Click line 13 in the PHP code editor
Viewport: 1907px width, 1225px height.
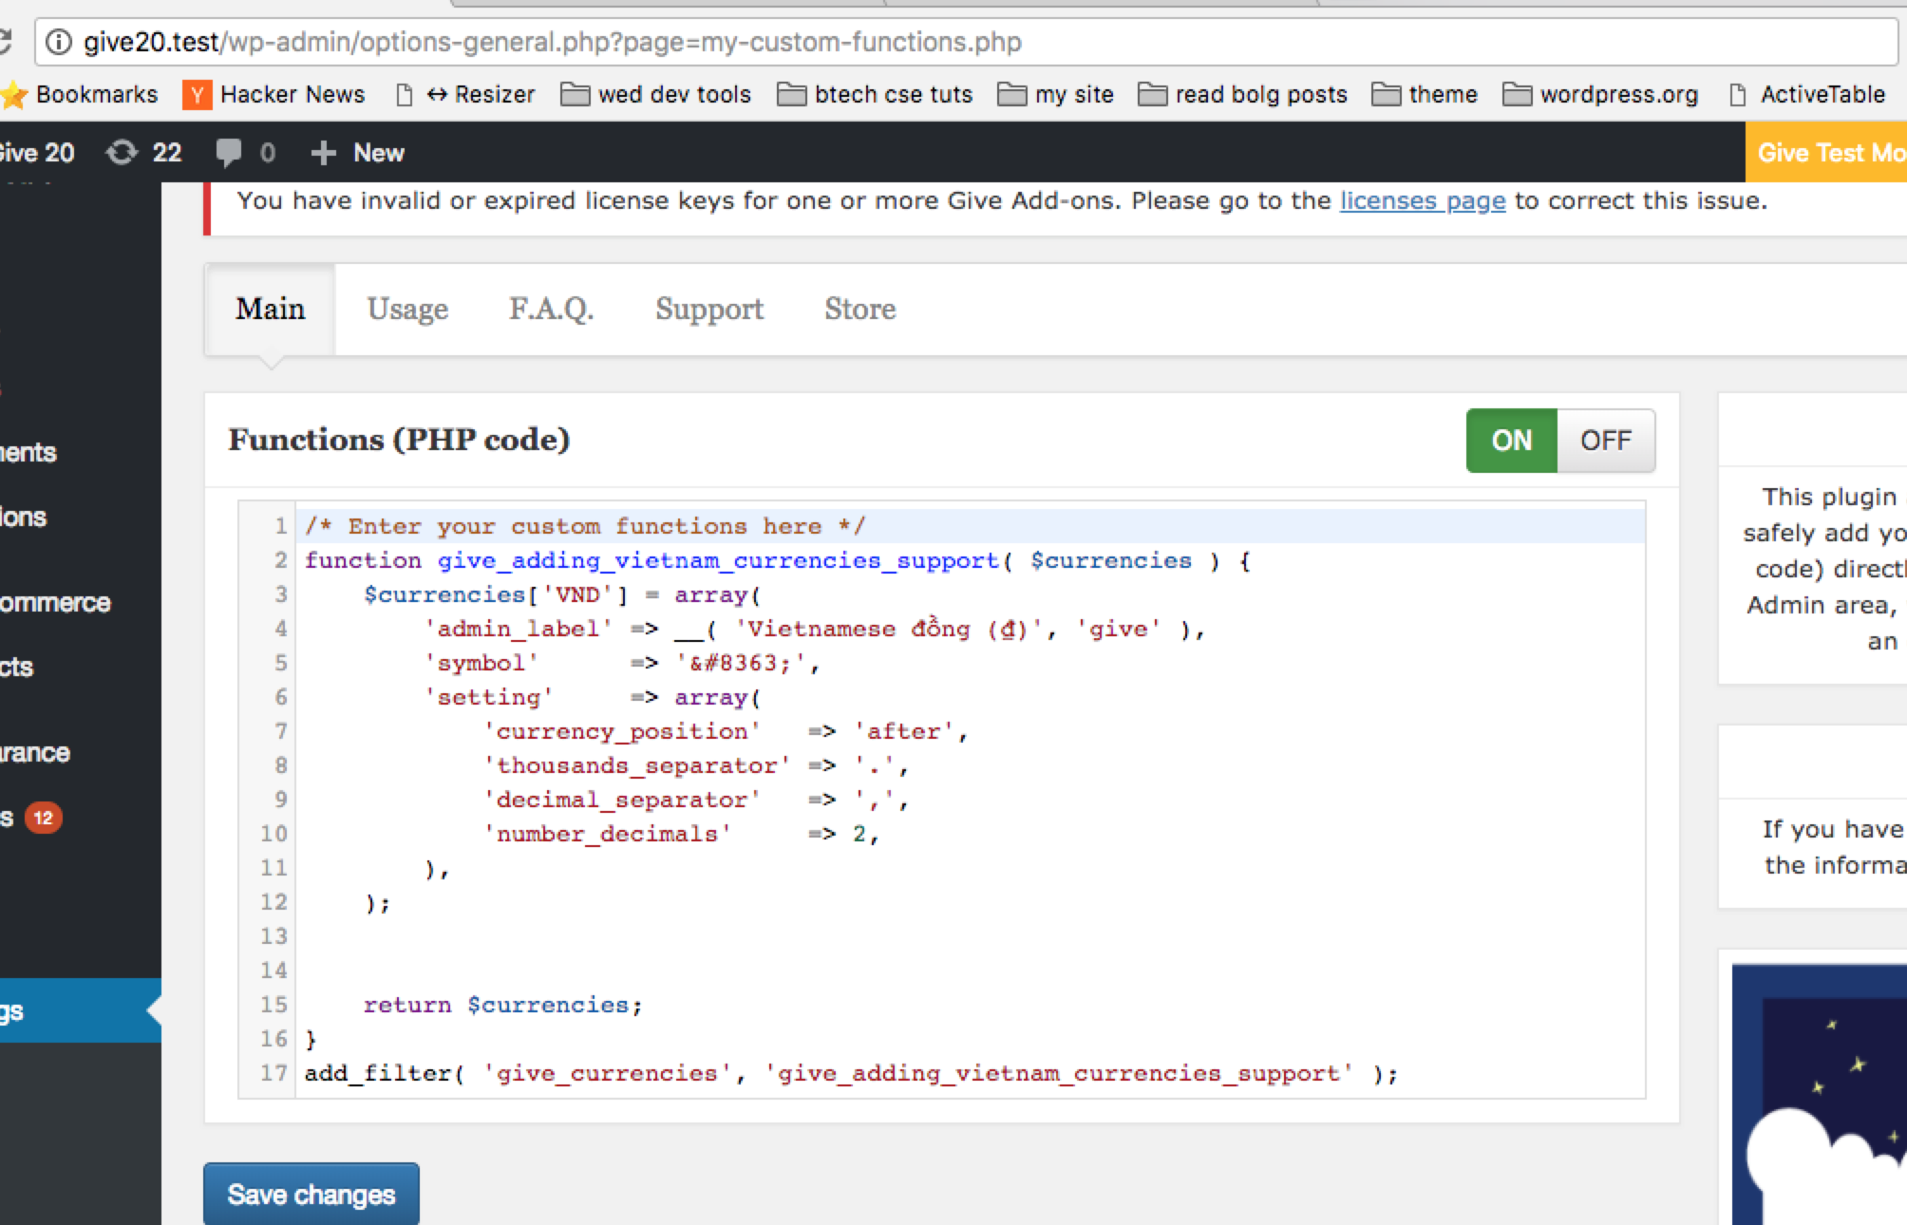coord(970,936)
